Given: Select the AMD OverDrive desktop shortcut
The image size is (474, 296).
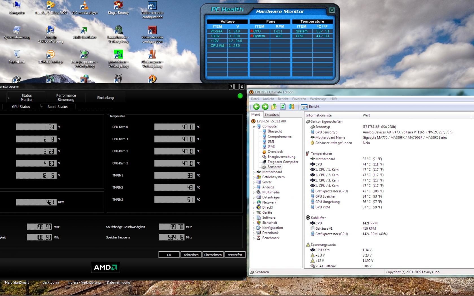Looking at the screenshot, I should point(84,32).
